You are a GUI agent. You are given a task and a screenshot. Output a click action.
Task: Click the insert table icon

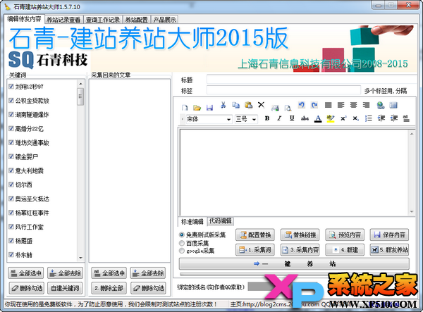coord(393,105)
